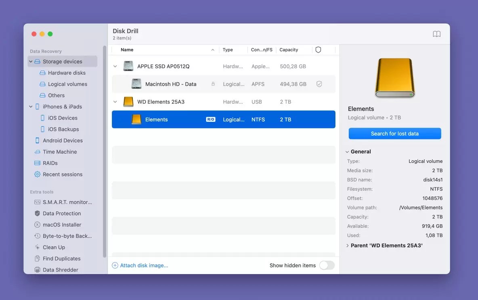Open iOS Backups in sidebar
The width and height of the screenshot is (478, 300).
click(63, 129)
